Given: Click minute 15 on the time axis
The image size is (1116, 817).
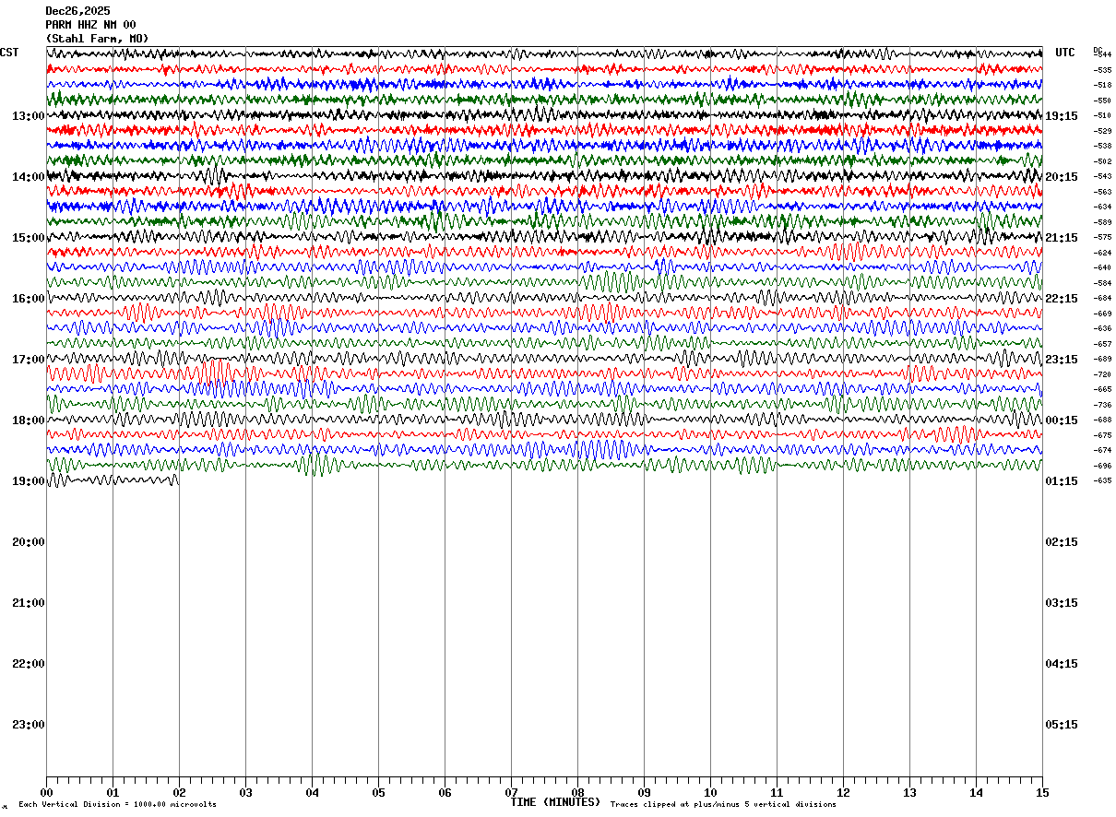Looking at the screenshot, I should [1042, 793].
